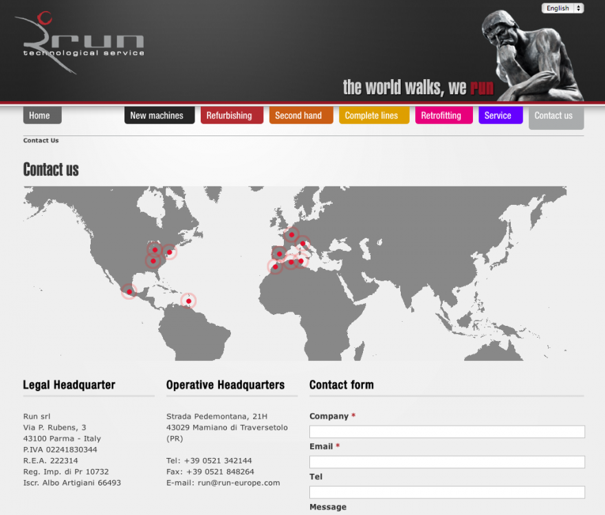Screen dimensions: 605x515
Task: Select the Caribbean map marker near Venezuela
Action: coord(188,301)
